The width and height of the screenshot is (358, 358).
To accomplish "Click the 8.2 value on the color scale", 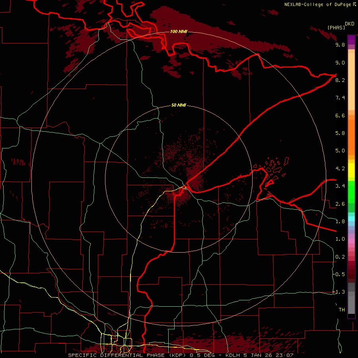I will [340, 80].
